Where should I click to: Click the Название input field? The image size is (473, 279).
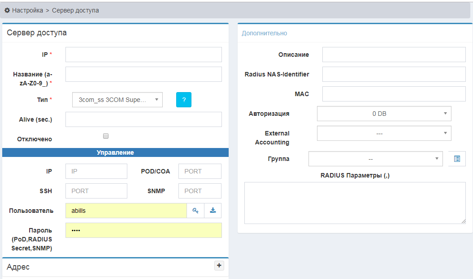tap(143, 74)
